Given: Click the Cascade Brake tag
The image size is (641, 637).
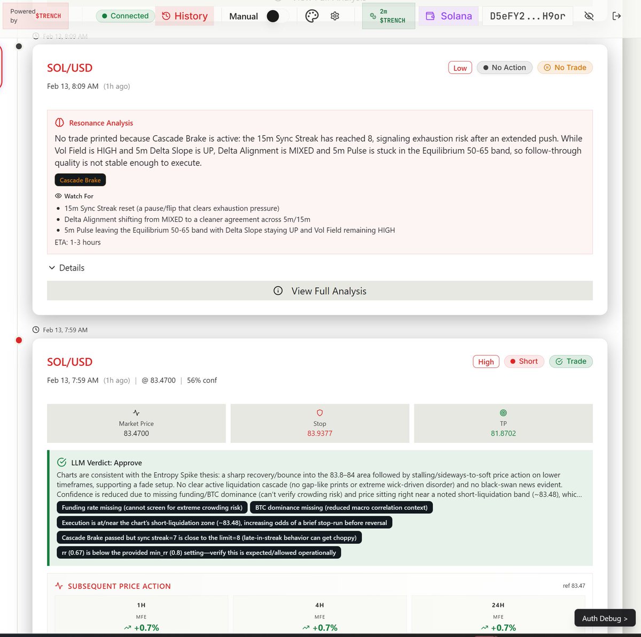Looking at the screenshot, I should 80,180.
